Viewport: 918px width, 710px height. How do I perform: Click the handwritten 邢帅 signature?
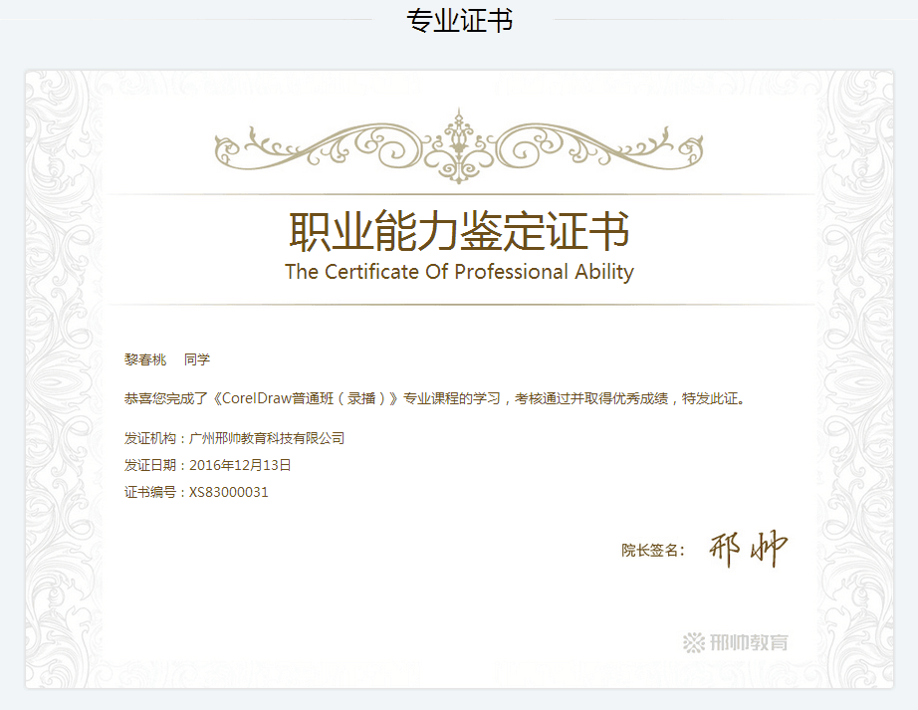pyautogui.click(x=748, y=549)
